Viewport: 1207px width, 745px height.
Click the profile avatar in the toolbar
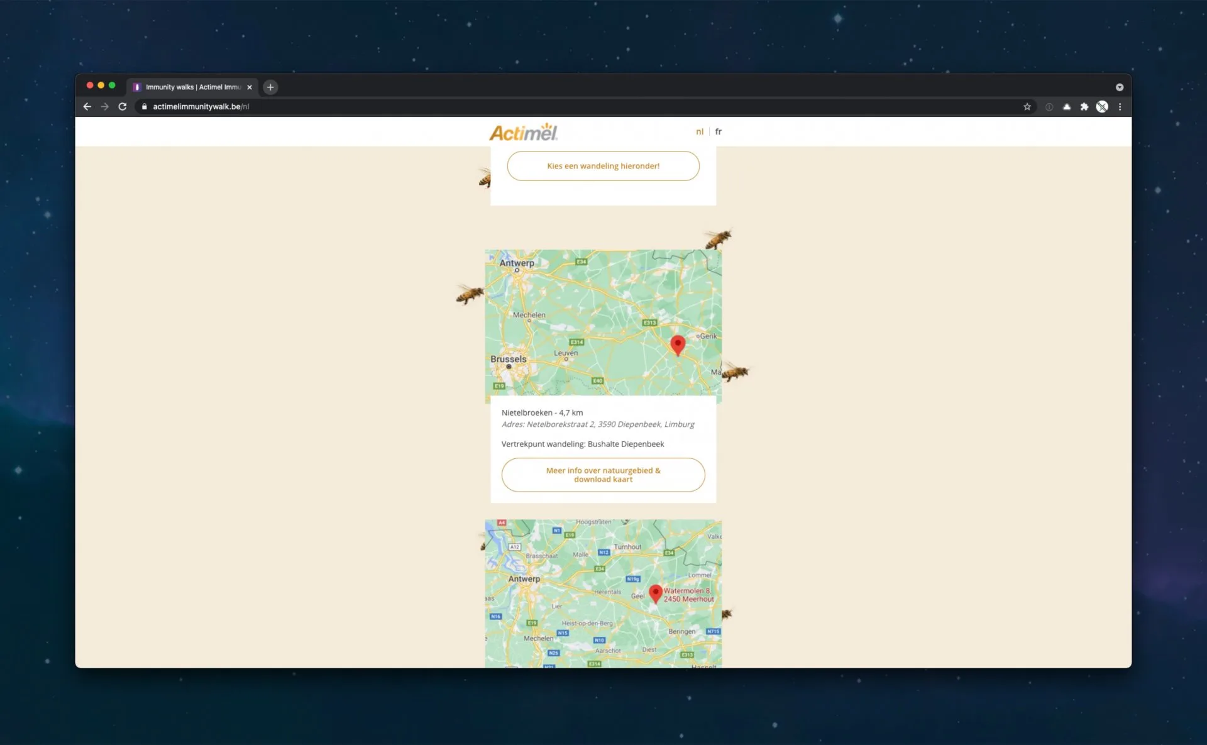click(x=1102, y=107)
